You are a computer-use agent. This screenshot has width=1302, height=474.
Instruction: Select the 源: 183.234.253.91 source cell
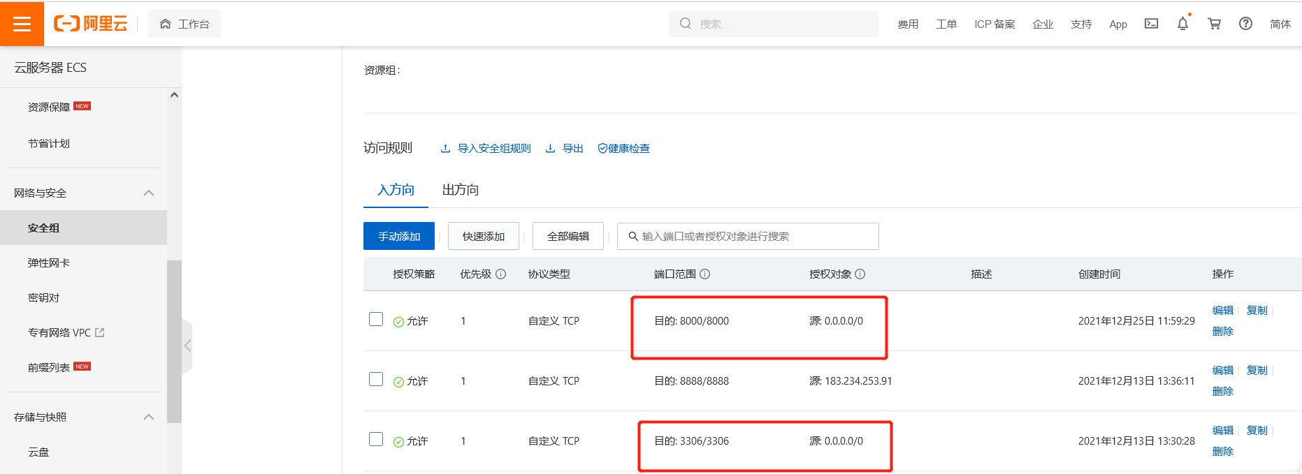tap(851, 381)
